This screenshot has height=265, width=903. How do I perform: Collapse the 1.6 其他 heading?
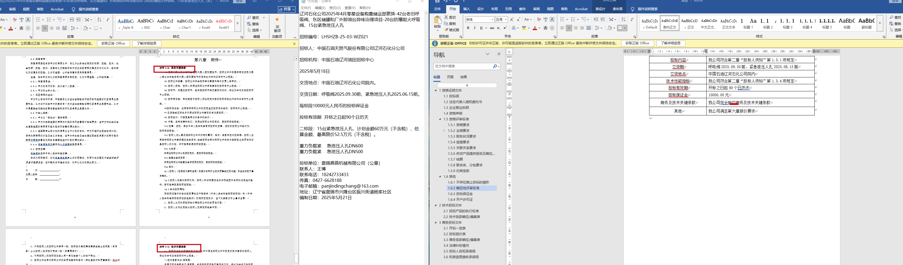[x=440, y=177]
